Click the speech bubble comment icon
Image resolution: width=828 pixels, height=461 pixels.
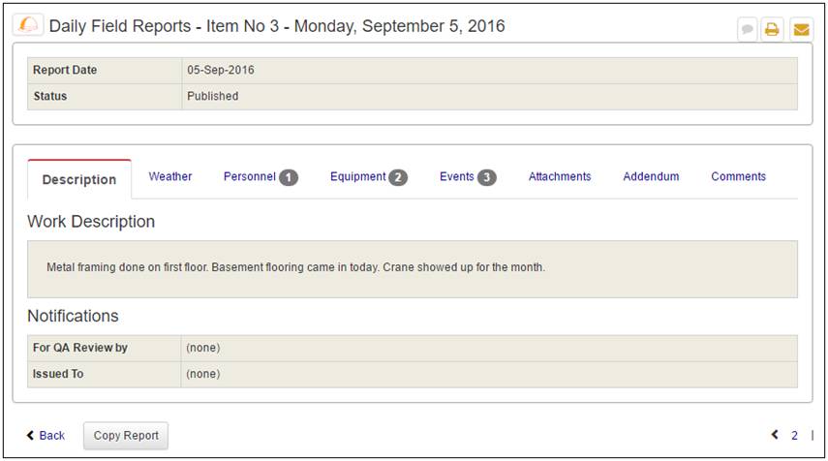point(748,30)
